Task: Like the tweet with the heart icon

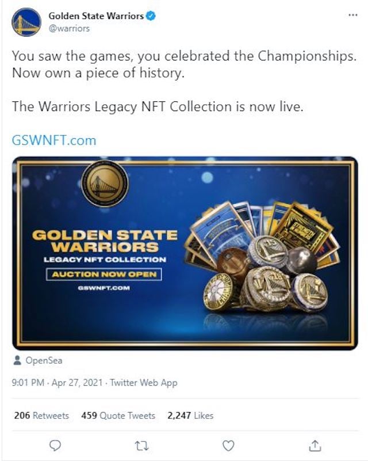Action: point(228,445)
